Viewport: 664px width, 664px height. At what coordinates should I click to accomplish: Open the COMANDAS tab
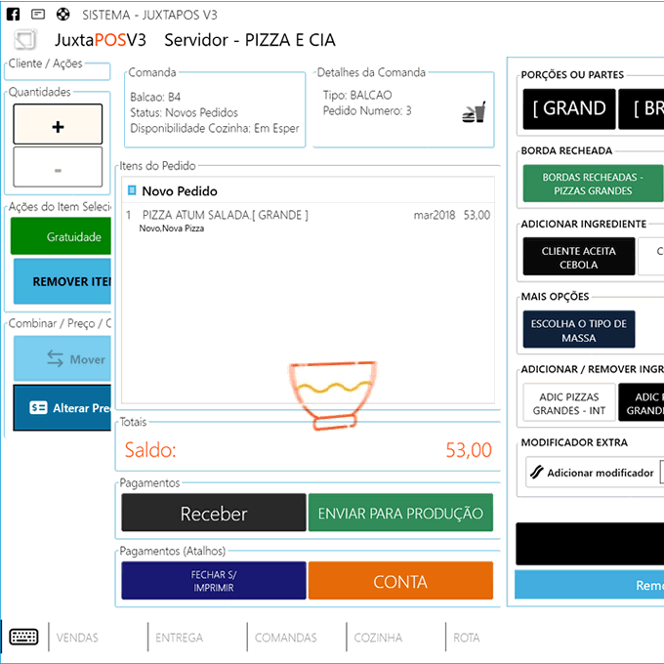tap(285, 638)
